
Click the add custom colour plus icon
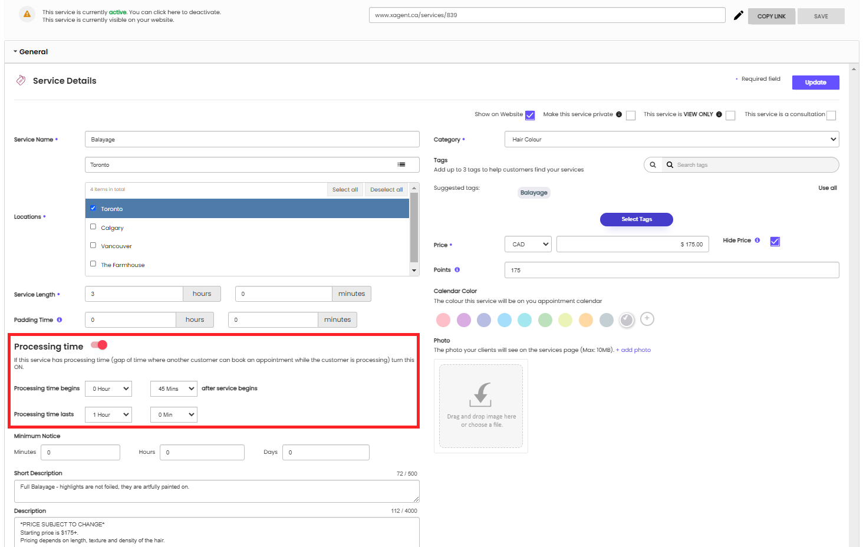[x=647, y=319]
